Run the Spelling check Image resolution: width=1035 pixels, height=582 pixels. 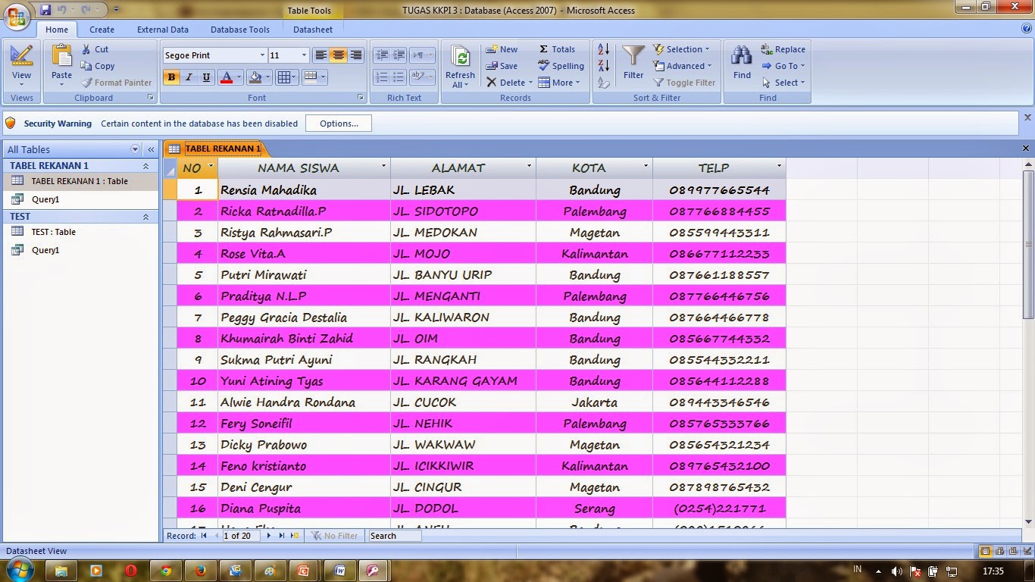pyautogui.click(x=561, y=66)
